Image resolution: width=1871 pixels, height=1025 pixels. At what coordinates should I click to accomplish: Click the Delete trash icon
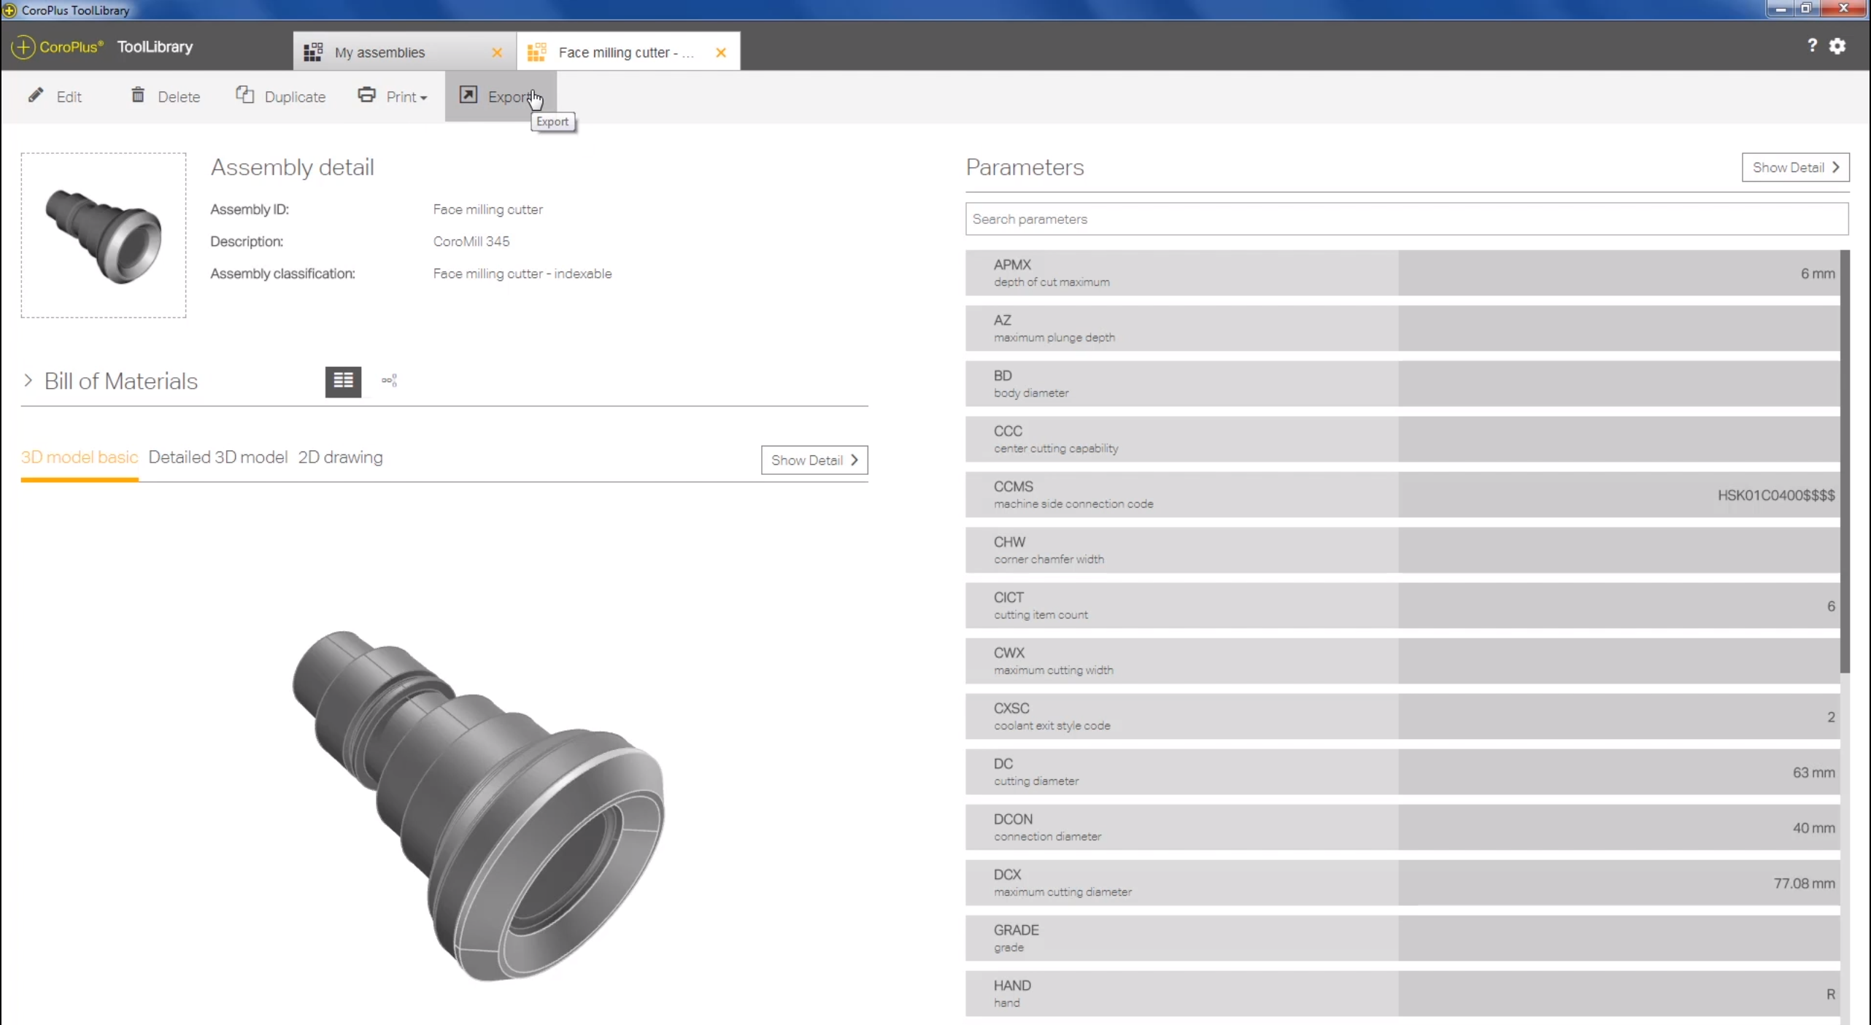138,95
